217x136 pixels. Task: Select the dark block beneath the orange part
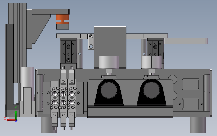63,27
